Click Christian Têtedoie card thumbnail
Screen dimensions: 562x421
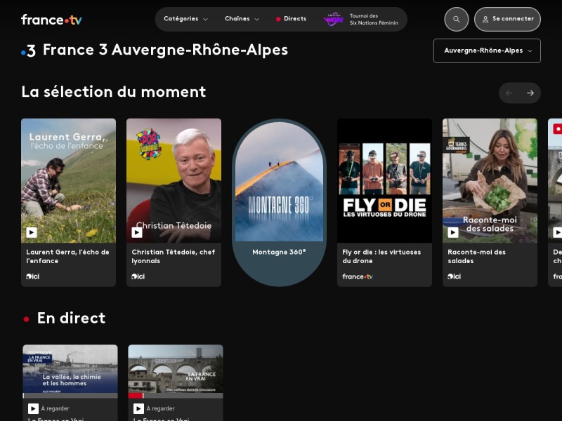pyautogui.click(x=174, y=180)
